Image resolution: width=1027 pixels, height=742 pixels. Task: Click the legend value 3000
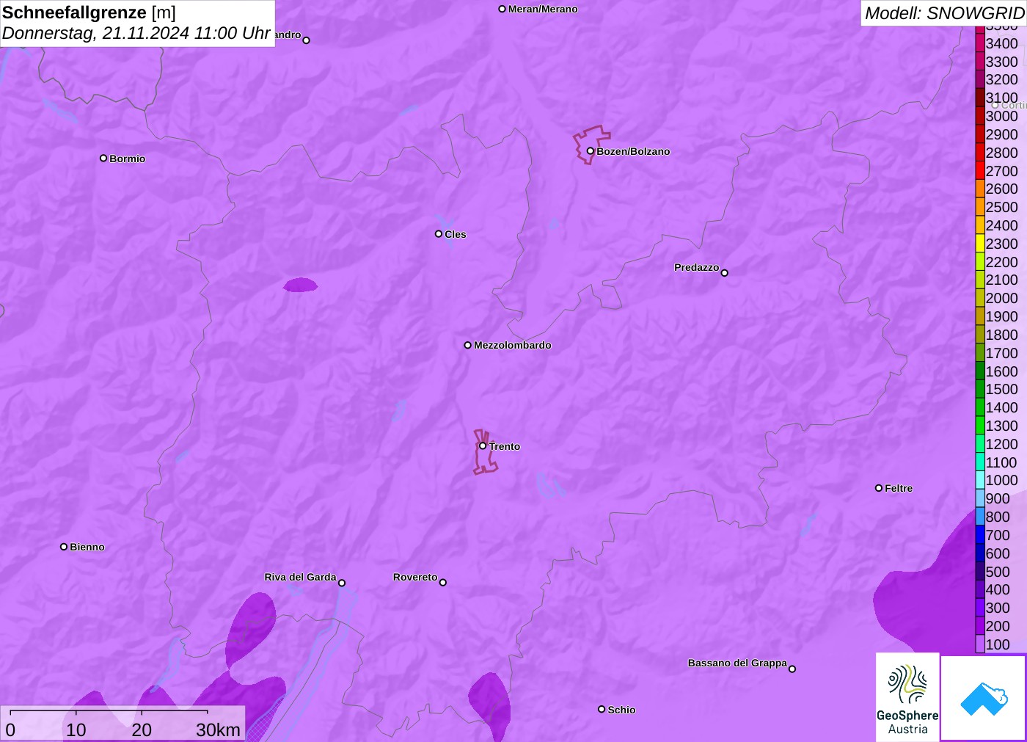[1002, 116]
